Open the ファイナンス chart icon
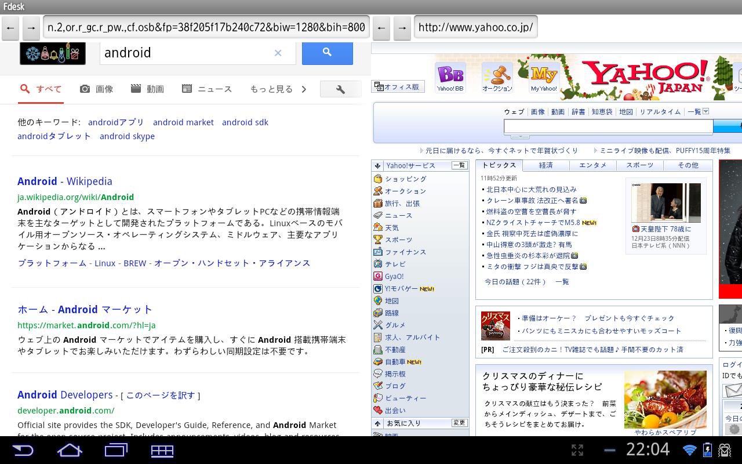This screenshot has height=464, width=742. 378,252
